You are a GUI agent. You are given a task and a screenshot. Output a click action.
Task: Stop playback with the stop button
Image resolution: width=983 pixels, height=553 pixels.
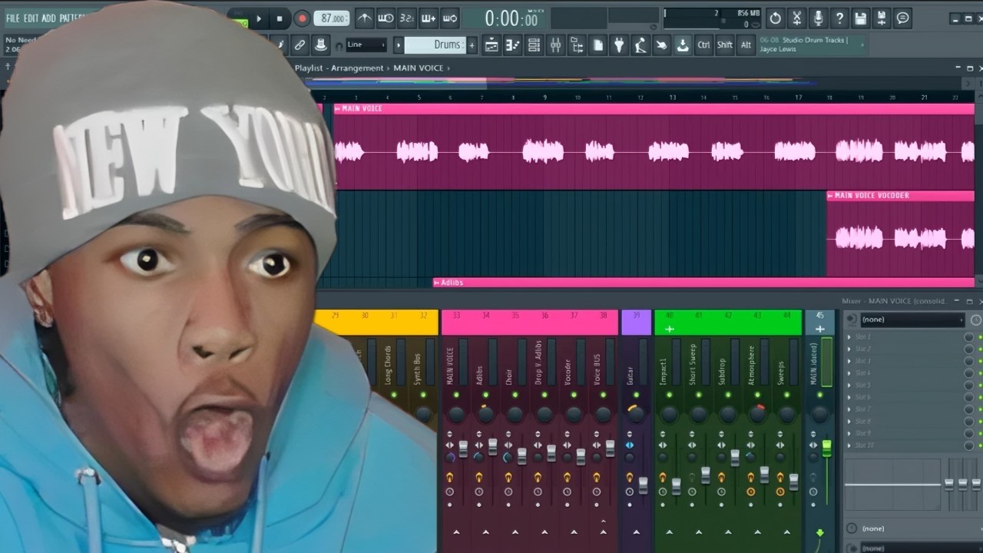[280, 18]
